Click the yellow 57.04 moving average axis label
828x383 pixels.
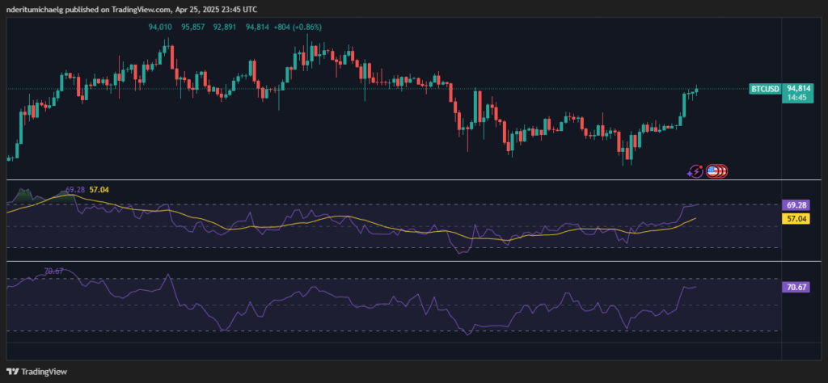tap(796, 218)
